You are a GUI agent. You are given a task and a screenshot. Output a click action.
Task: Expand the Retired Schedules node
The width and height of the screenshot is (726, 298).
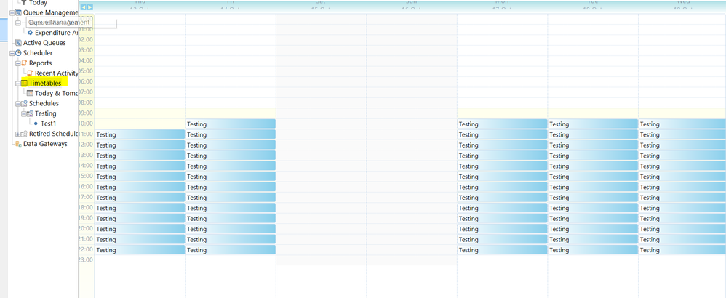click(18, 134)
